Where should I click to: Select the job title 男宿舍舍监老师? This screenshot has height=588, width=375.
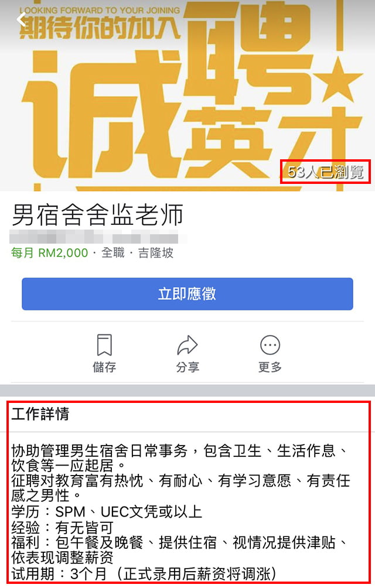click(x=97, y=214)
